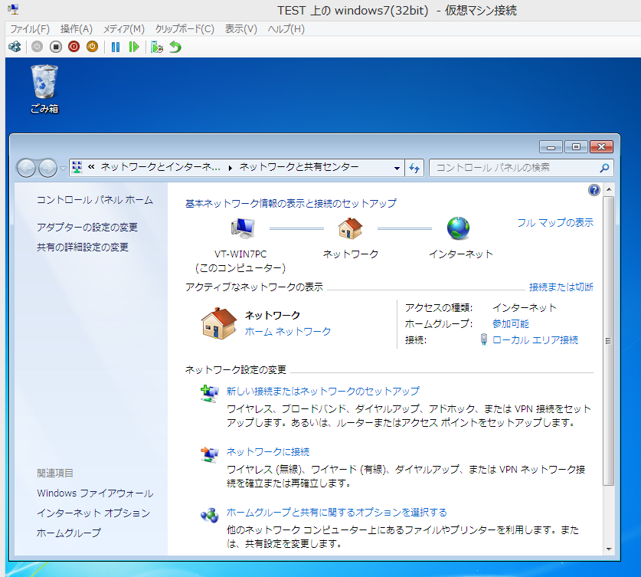
Task: Open アダプターの設定の変更
Action: coord(87,227)
